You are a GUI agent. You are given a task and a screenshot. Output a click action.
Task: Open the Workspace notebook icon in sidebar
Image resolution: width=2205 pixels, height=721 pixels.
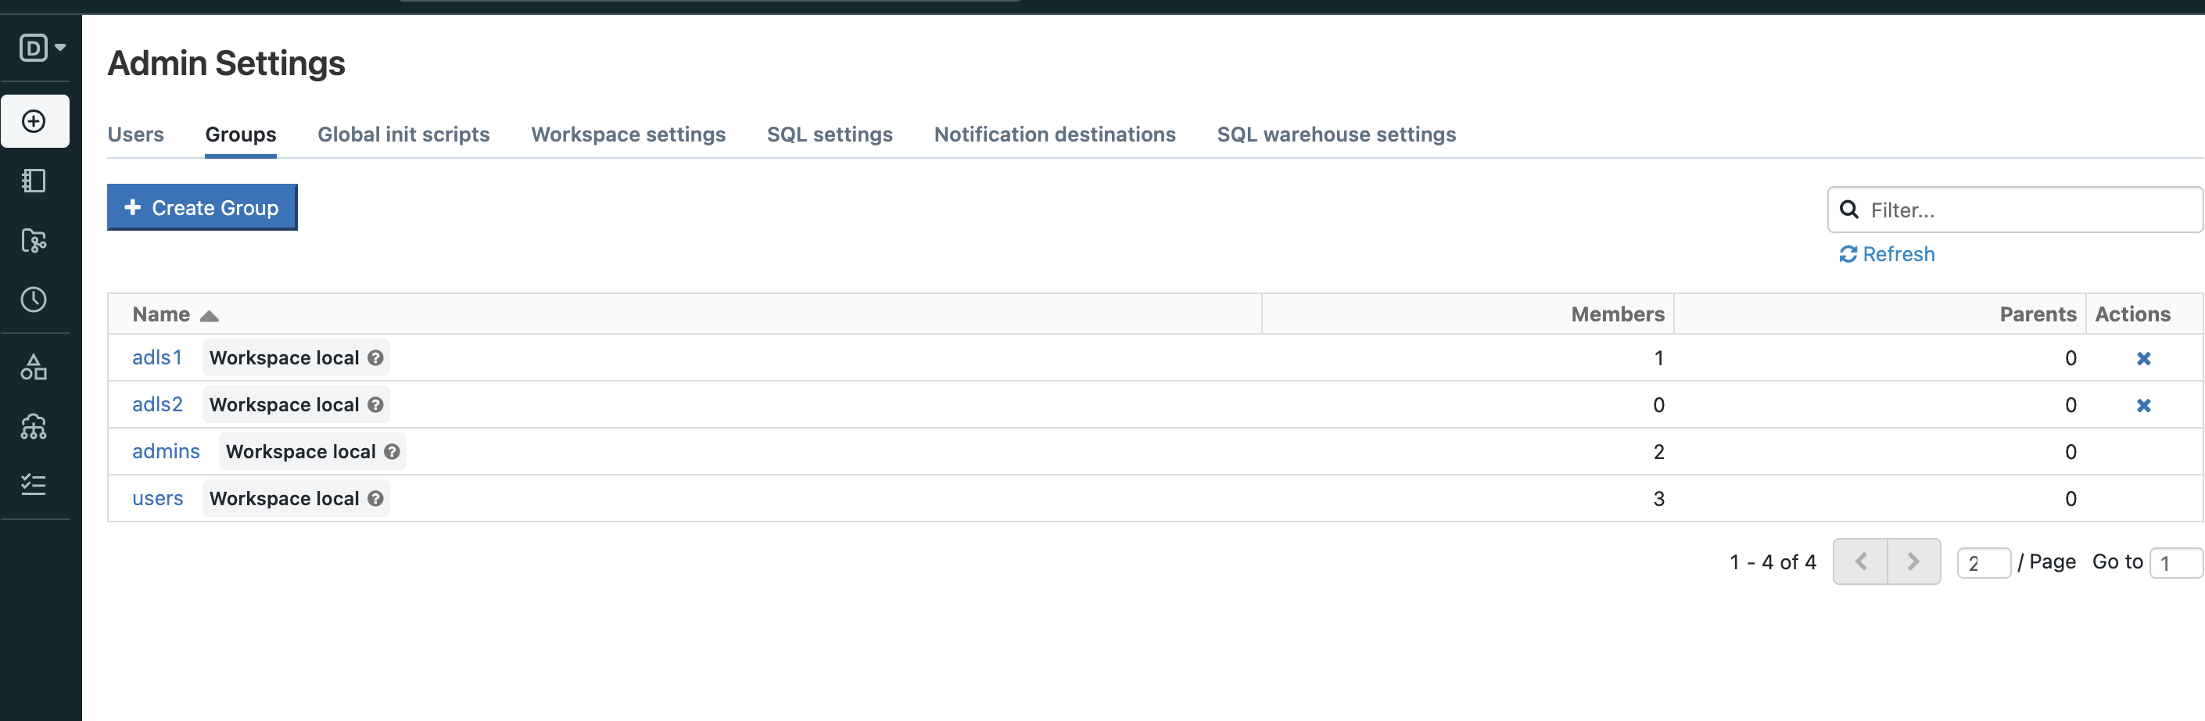click(x=34, y=181)
